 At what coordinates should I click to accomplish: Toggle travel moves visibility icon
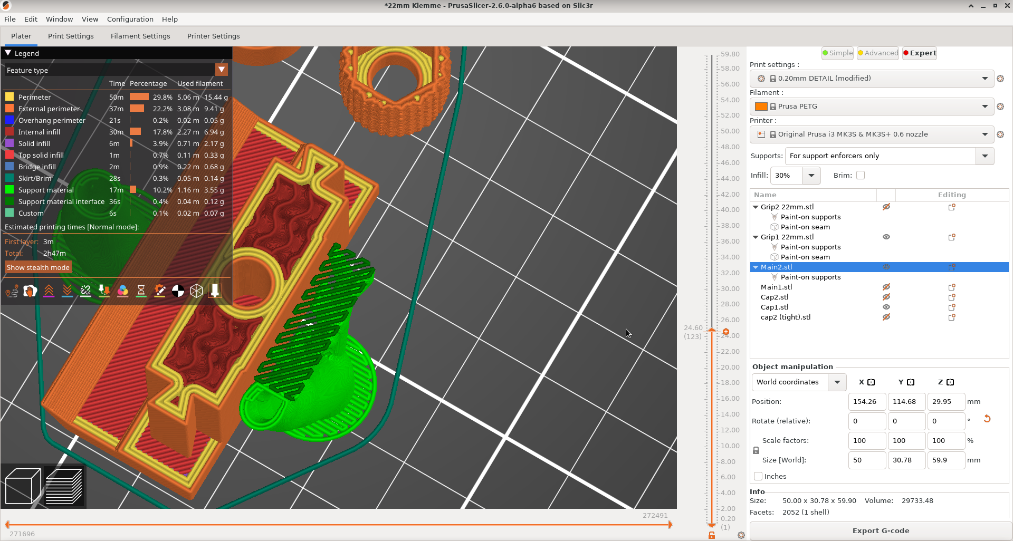point(12,291)
